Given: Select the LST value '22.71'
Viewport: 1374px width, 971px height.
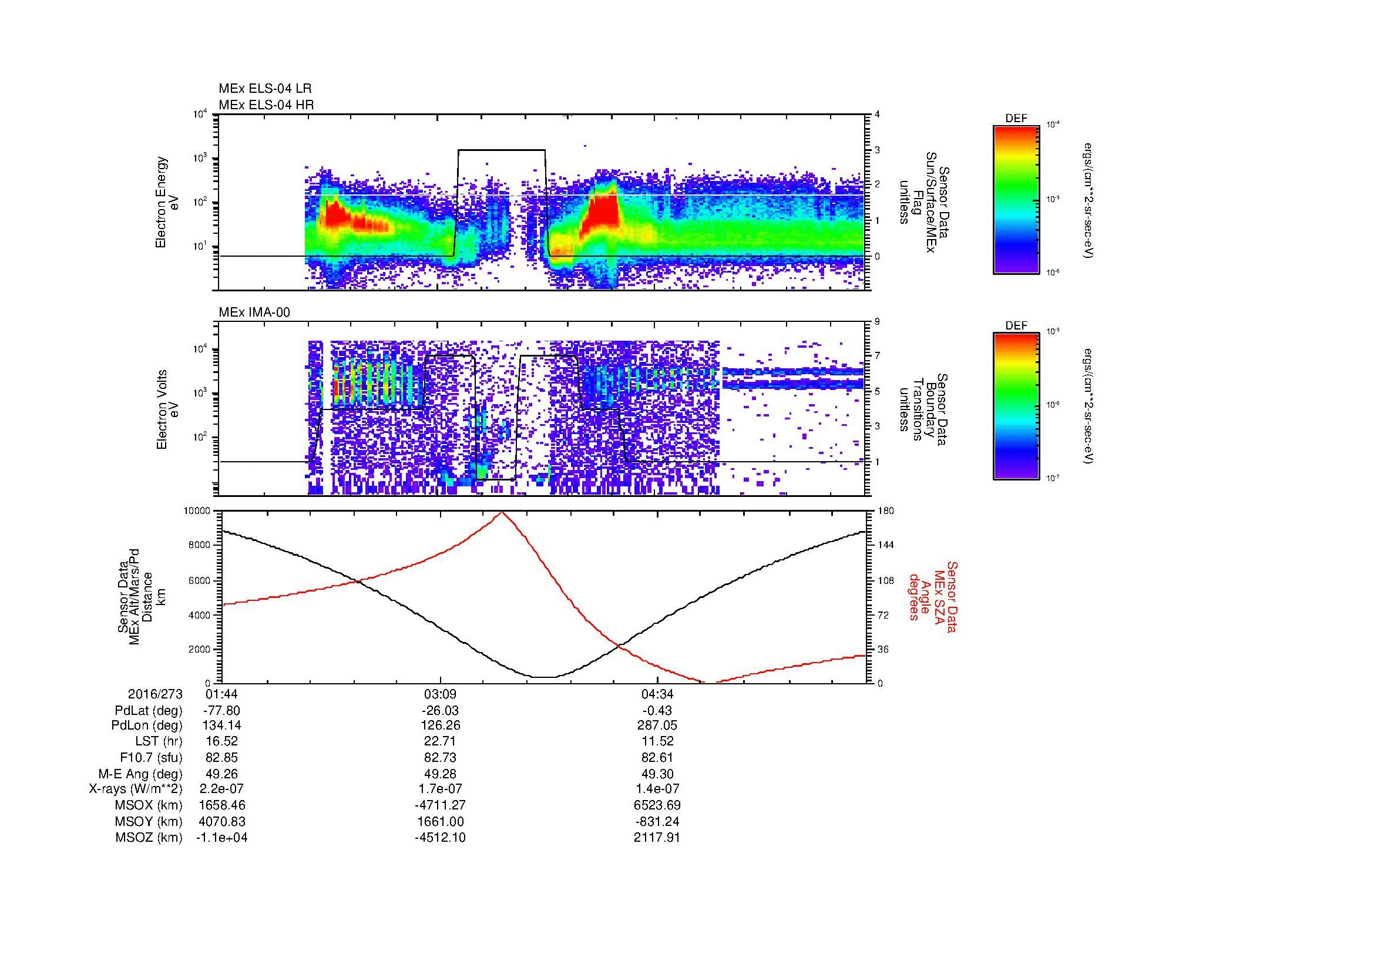Looking at the screenshot, I should 441,742.
